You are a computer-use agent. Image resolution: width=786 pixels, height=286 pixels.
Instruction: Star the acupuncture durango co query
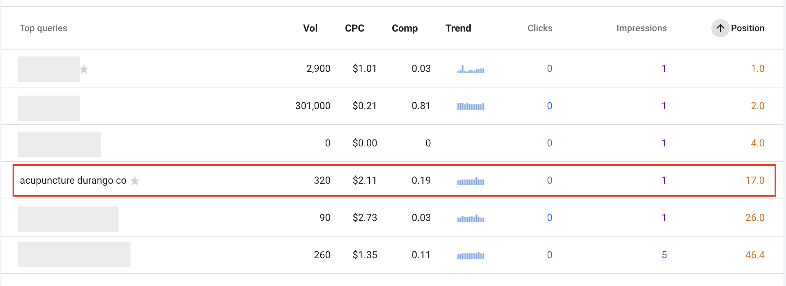pyautogui.click(x=135, y=181)
